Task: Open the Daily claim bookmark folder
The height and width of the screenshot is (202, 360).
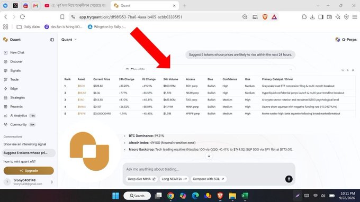Action: (28, 27)
